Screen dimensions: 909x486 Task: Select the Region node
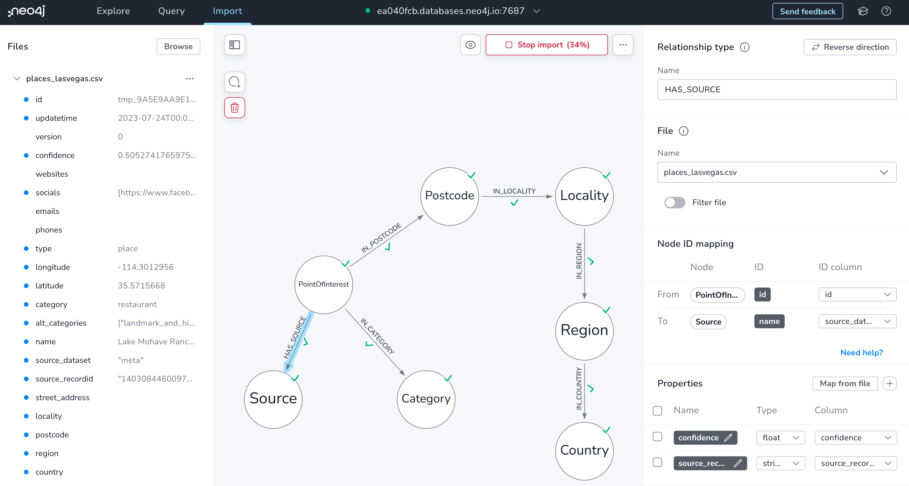tap(584, 331)
